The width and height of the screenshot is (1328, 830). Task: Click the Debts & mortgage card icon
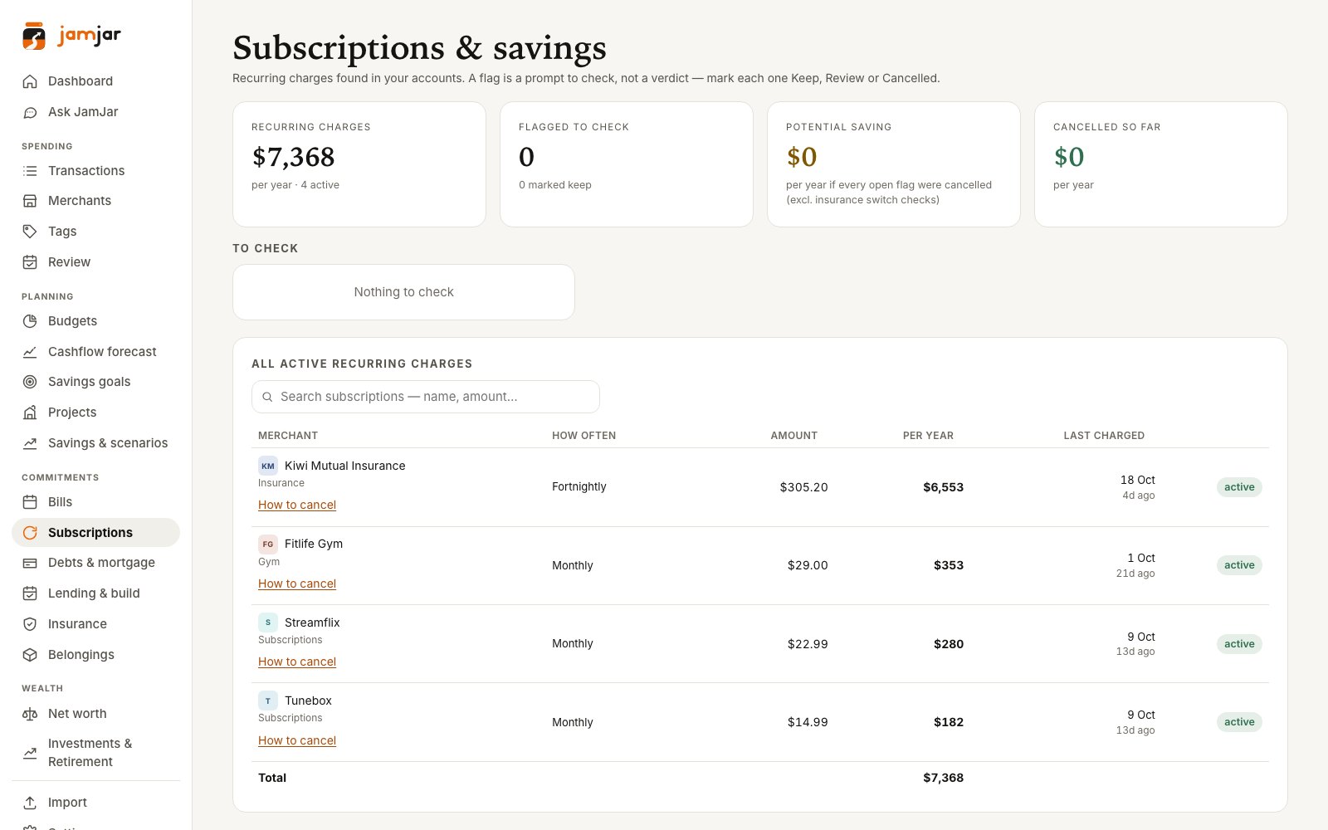pos(30,563)
